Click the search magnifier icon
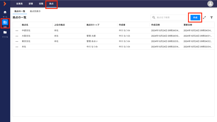The image size is (217, 122). (x=154, y=18)
